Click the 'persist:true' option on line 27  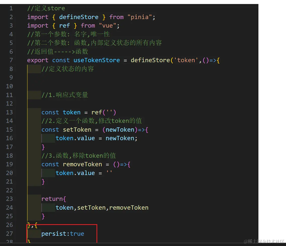coord(63,234)
